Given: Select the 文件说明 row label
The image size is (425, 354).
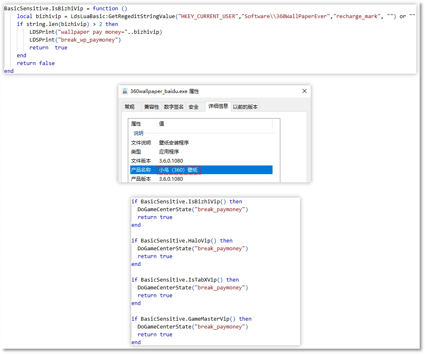Looking at the screenshot, I should click(141, 142).
